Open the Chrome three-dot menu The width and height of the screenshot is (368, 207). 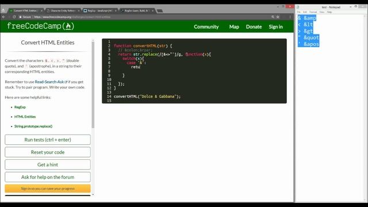pyautogui.click(x=290, y=17)
